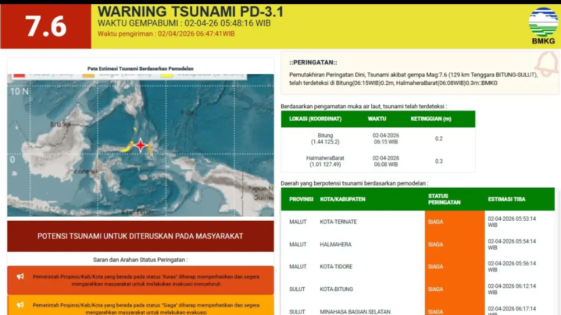
Task: Select the Siaga status advisory box
Action: click(141, 305)
